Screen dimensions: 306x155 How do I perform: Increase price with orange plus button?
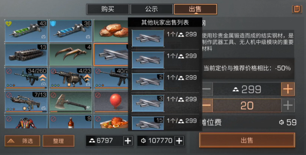point(288,89)
